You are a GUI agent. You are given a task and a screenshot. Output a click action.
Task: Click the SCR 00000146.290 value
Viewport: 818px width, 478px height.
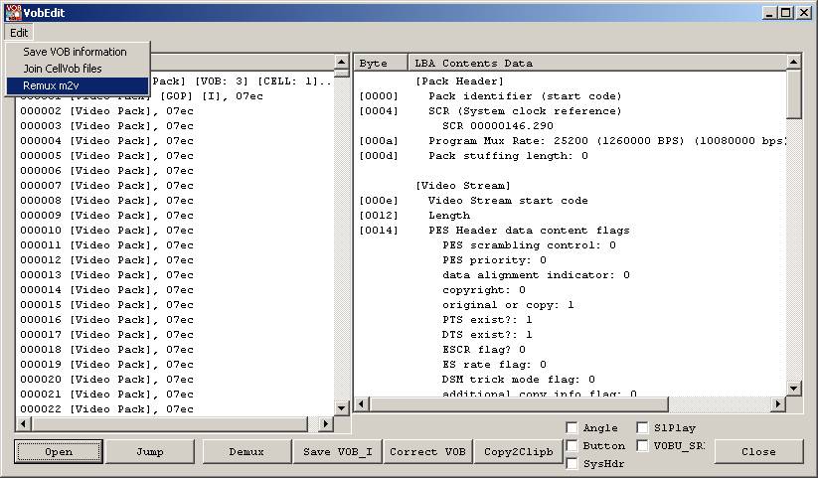pos(498,126)
